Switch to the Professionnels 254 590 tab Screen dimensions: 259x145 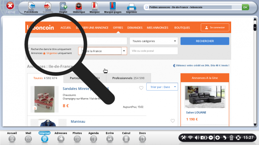128,78
